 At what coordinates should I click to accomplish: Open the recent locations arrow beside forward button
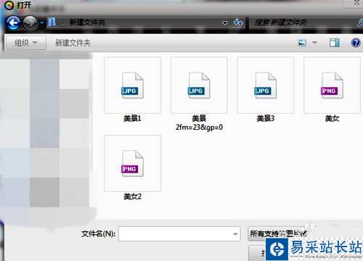[x=41, y=22]
